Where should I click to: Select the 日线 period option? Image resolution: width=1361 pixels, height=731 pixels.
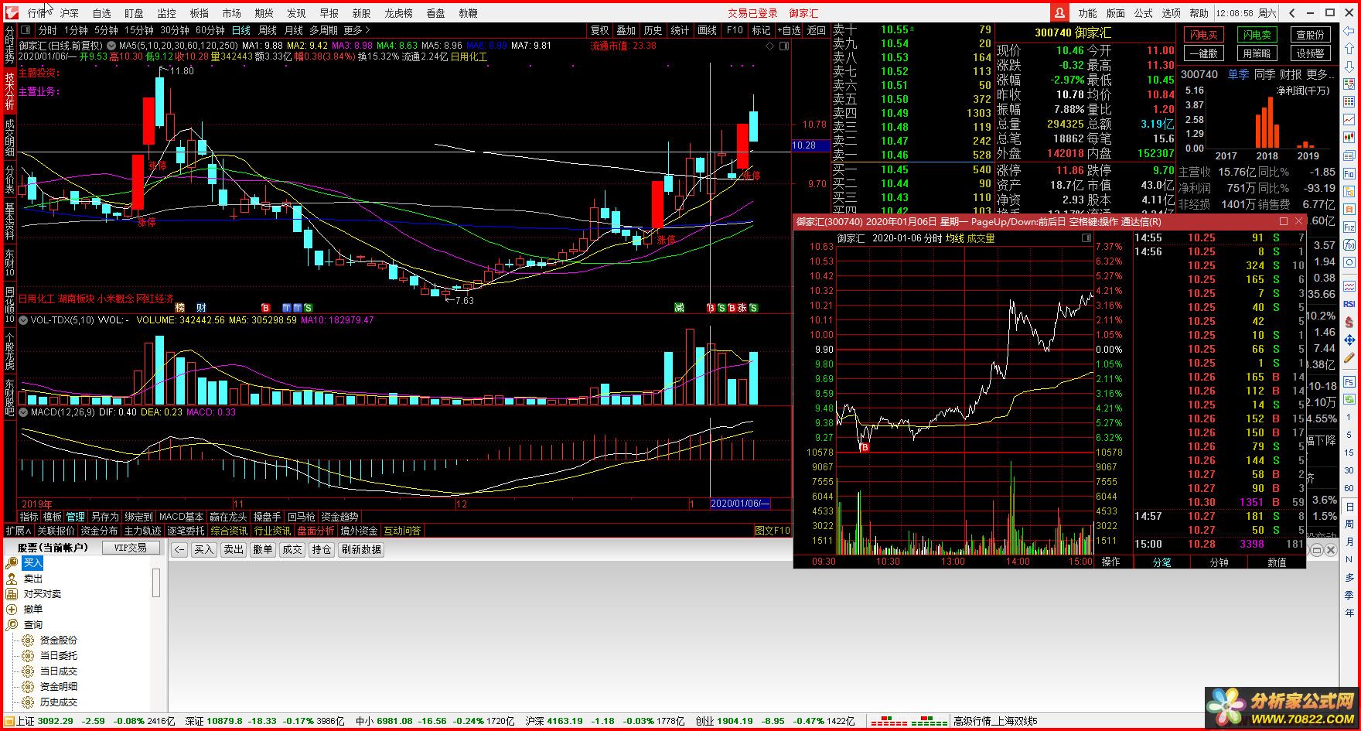(x=241, y=30)
